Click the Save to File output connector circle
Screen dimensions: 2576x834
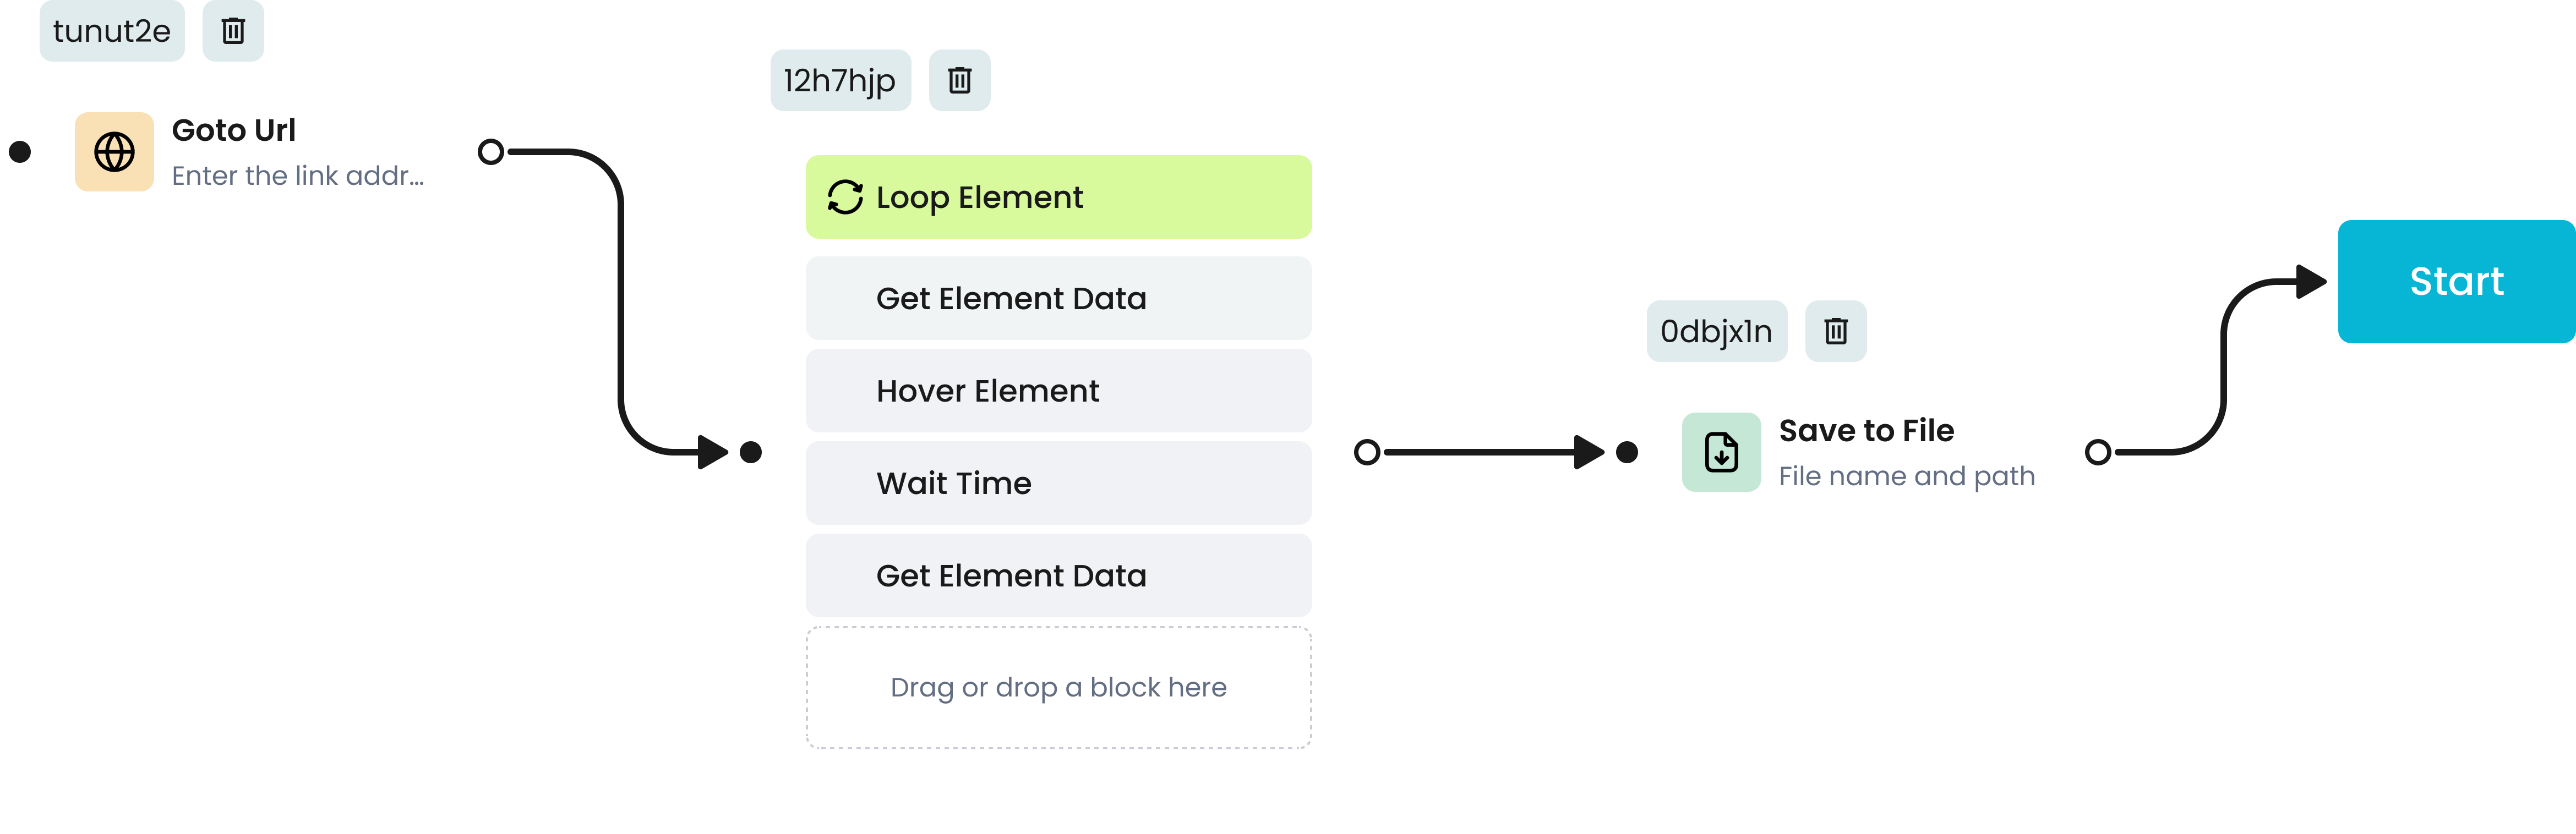(x=2098, y=452)
